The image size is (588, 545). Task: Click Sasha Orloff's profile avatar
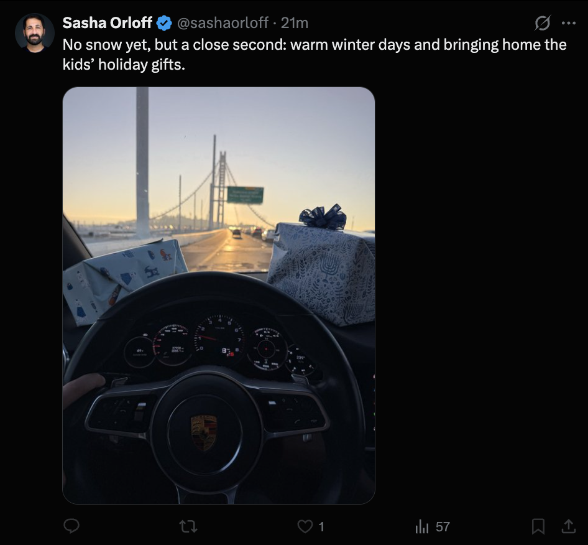coord(35,32)
